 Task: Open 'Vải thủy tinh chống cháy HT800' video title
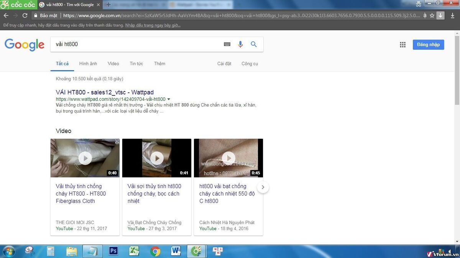tap(81, 194)
